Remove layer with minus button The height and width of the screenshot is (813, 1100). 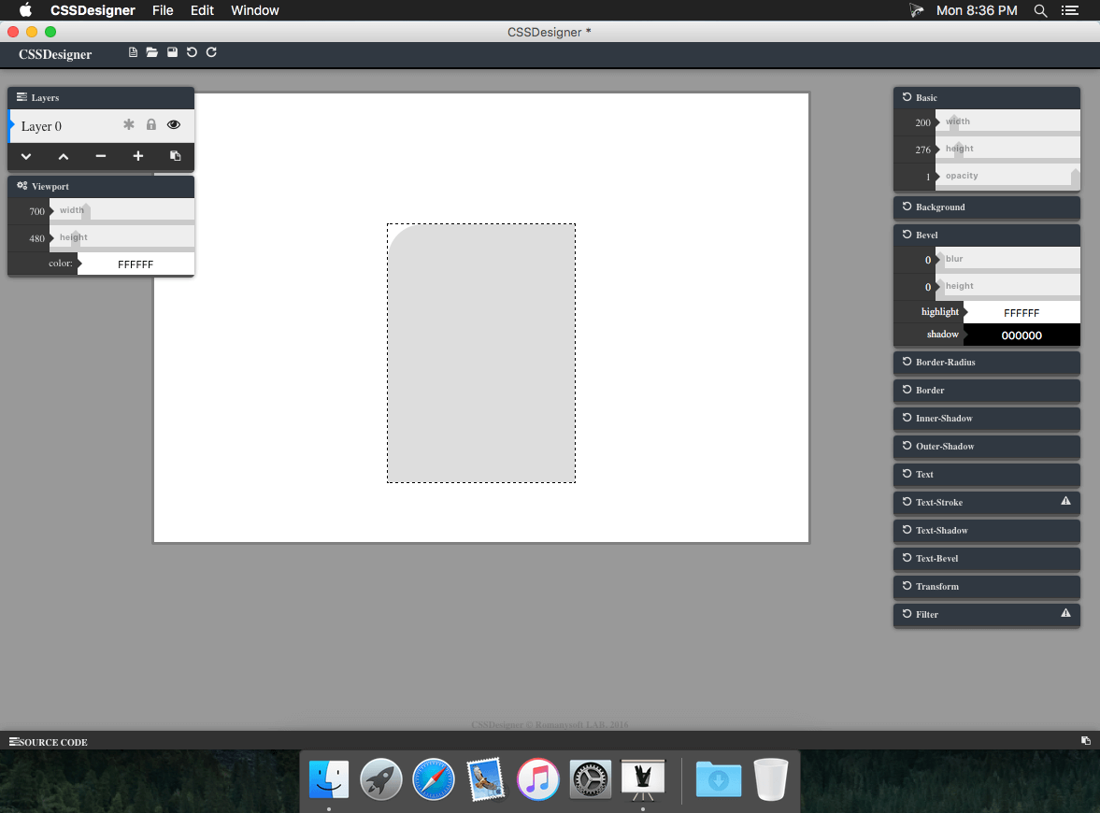click(x=100, y=156)
